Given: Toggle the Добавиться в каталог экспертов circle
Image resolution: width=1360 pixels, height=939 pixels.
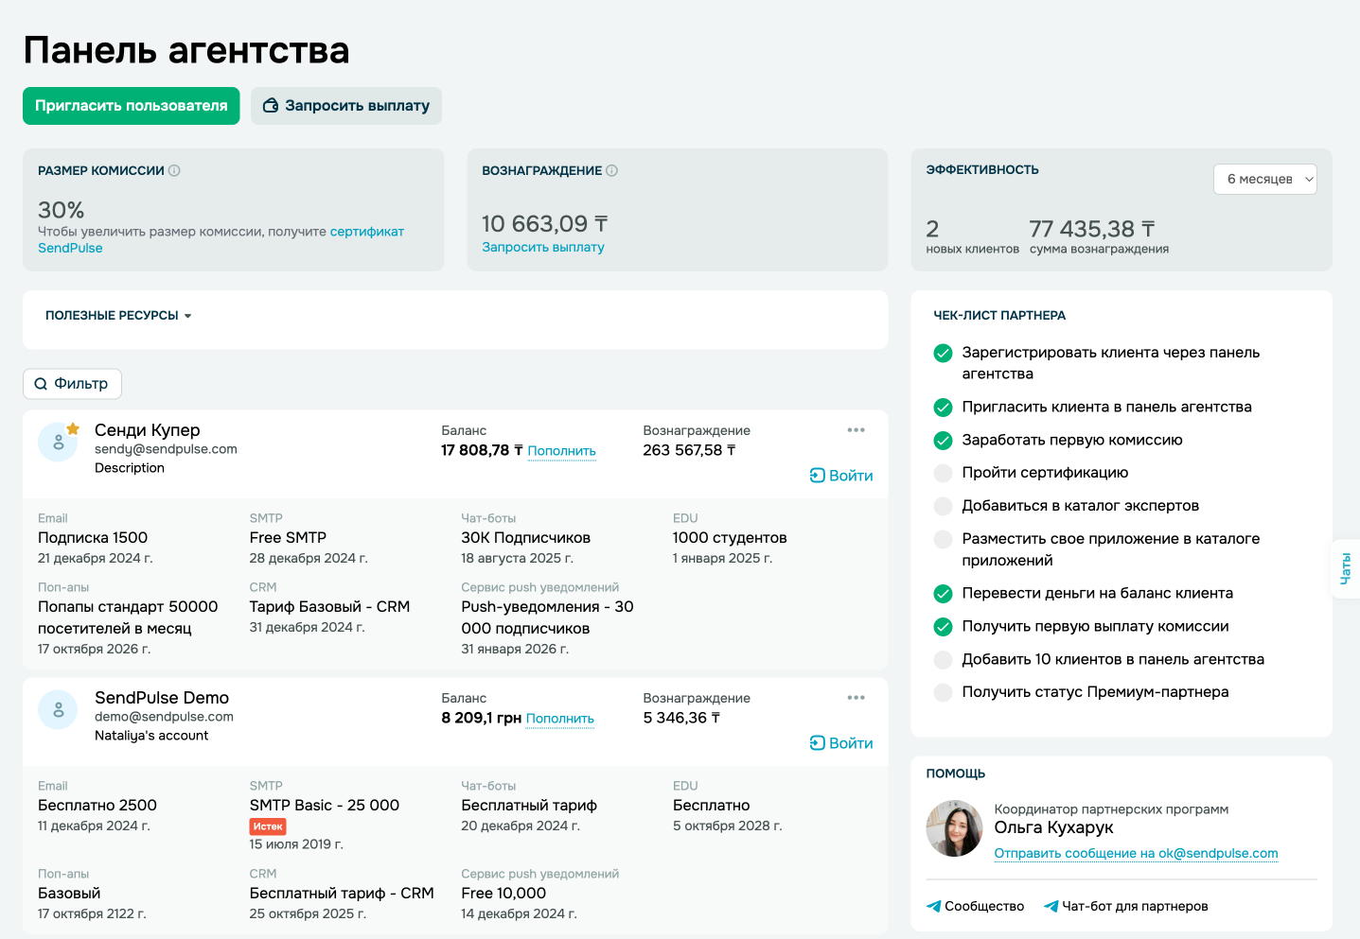Looking at the screenshot, I should 943,506.
